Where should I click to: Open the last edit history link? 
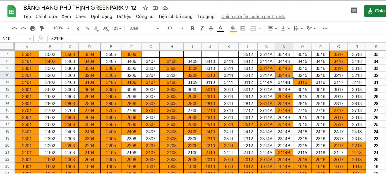(253, 17)
